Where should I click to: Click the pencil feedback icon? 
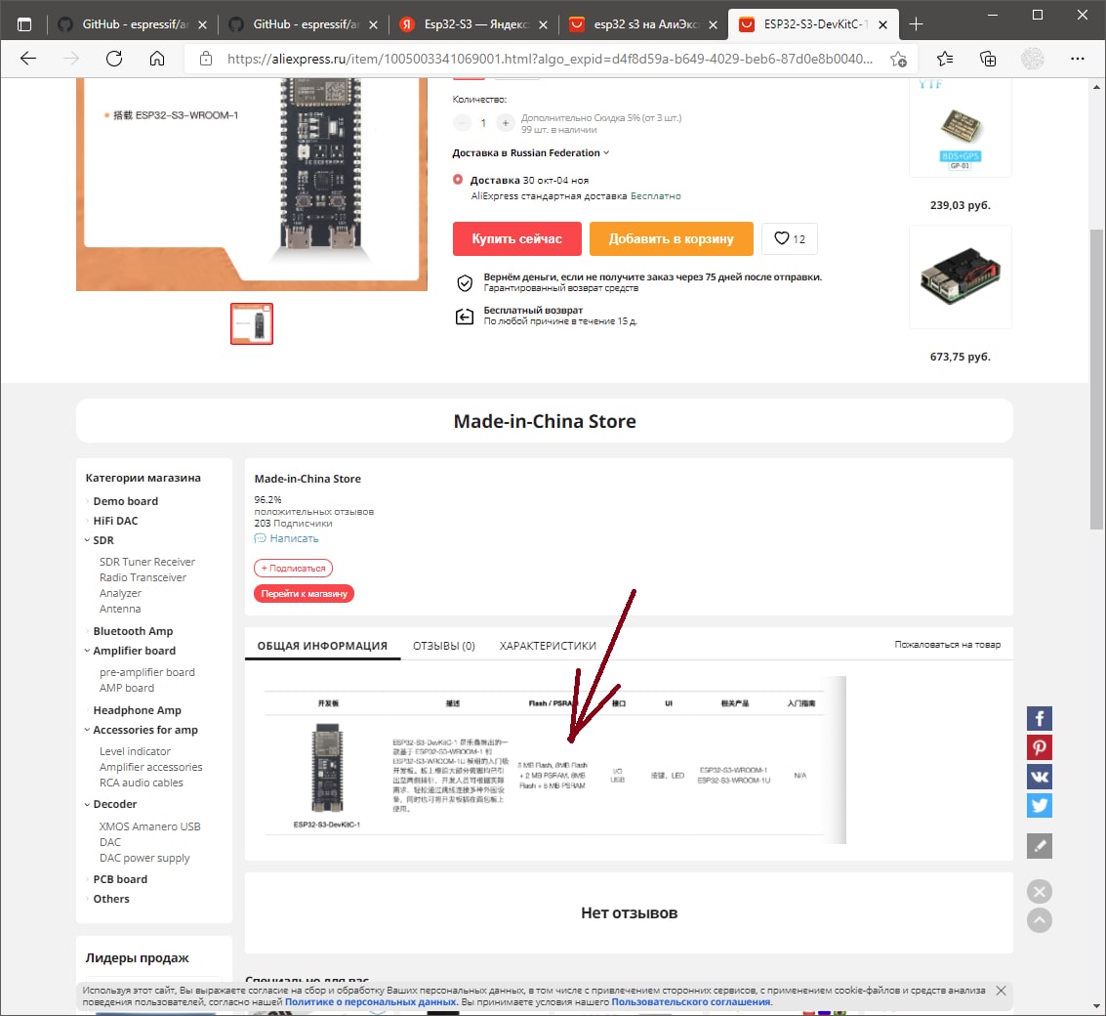click(x=1039, y=846)
